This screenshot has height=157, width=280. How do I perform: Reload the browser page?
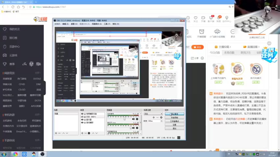point(13,7)
